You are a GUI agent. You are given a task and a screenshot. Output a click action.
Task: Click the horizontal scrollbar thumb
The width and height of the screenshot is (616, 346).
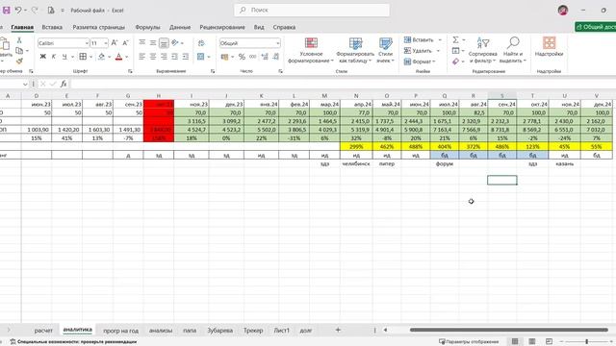(x=509, y=330)
